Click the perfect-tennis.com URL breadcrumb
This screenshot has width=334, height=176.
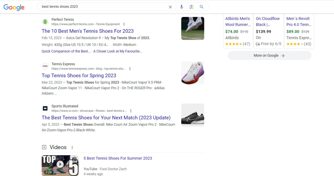tap(86, 24)
